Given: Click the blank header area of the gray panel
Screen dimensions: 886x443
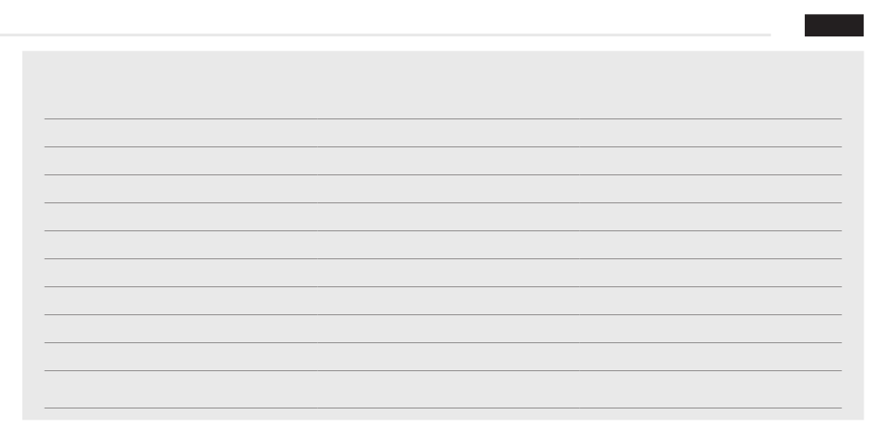Looking at the screenshot, I should click(442, 84).
